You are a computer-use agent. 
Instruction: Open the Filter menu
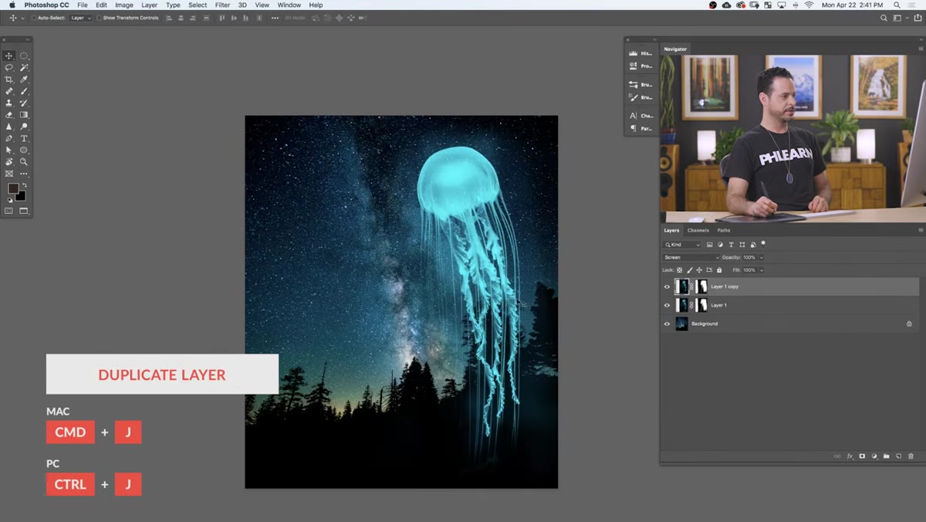[x=222, y=5]
